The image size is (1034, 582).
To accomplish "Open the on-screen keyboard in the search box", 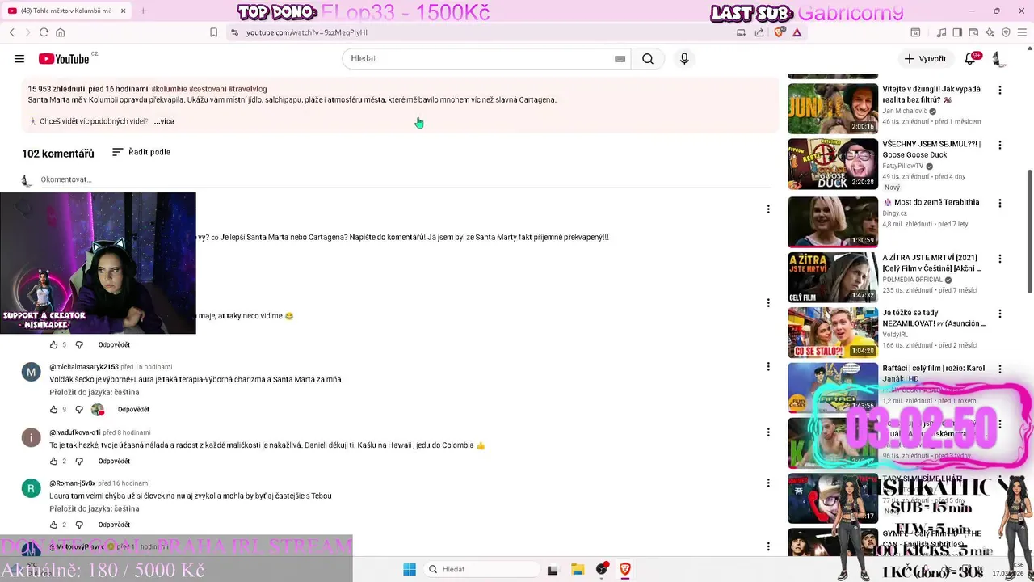I will 620,59.
